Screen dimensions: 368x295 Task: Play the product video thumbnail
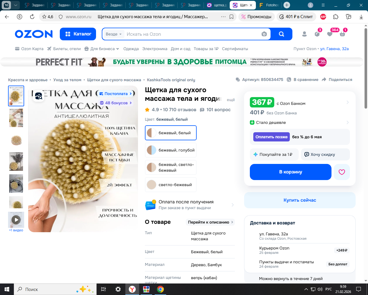(16, 220)
